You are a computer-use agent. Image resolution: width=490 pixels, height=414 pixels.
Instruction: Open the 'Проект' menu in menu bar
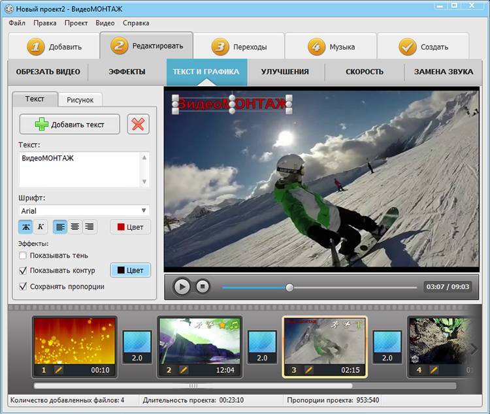pyautogui.click(x=76, y=23)
